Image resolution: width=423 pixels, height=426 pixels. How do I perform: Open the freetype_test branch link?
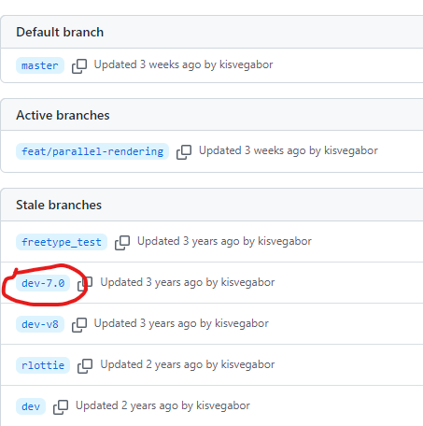[62, 242]
